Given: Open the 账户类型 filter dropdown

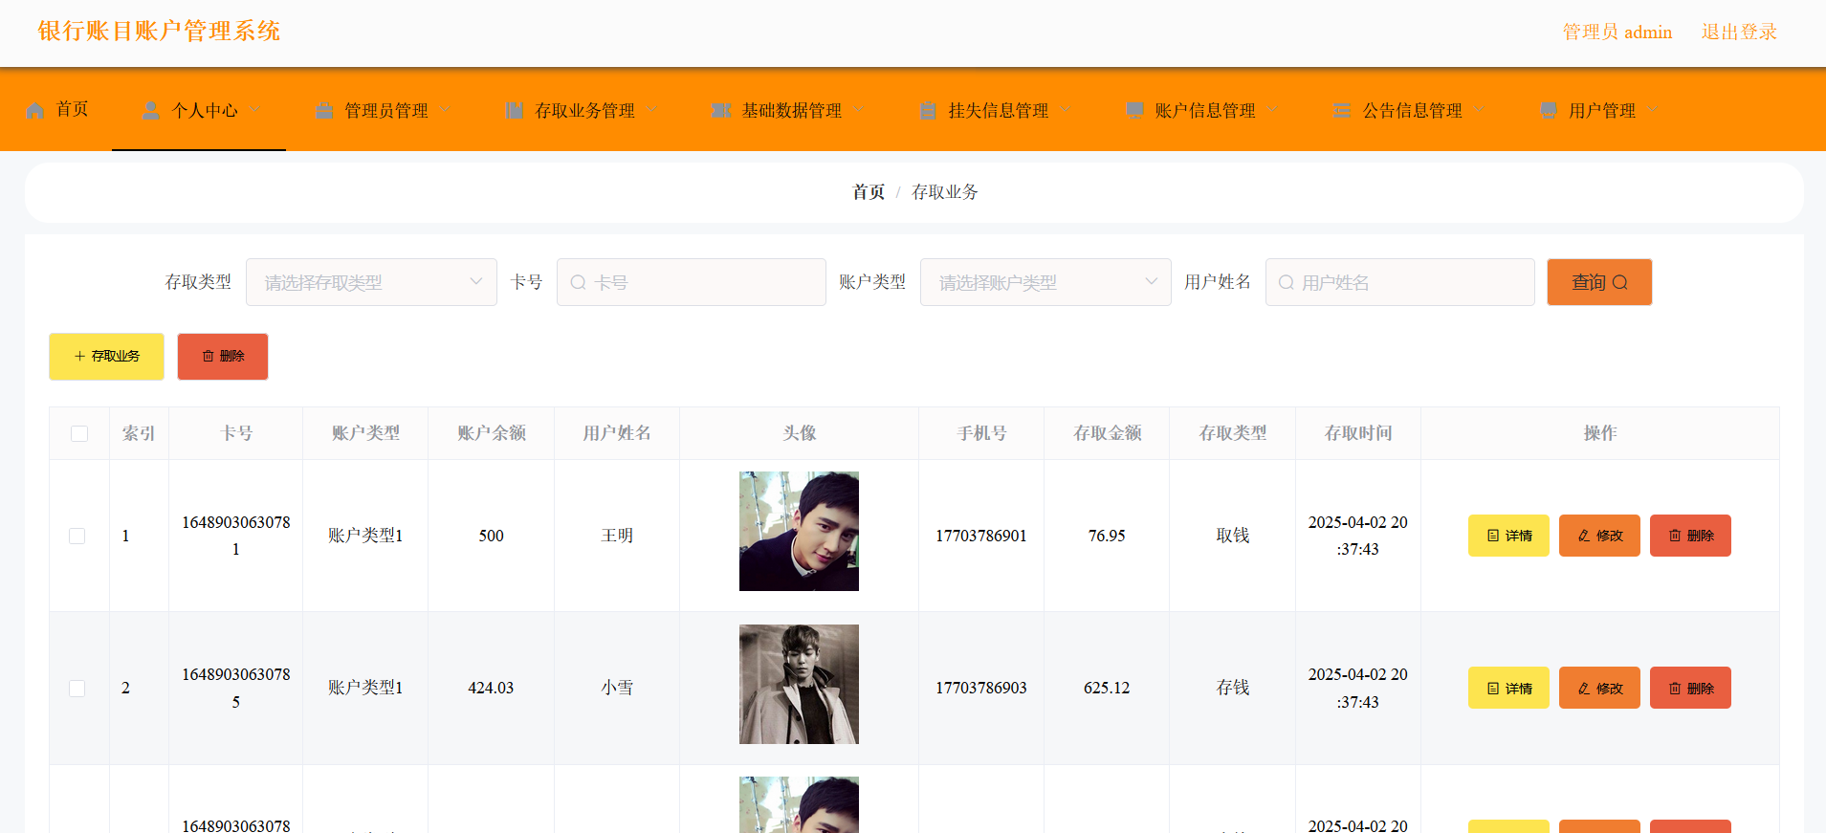Looking at the screenshot, I should (1045, 282).
